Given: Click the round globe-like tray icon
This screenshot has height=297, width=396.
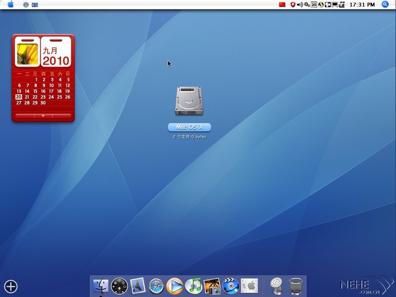Looking at the screenshot, I should click(321, 5).
